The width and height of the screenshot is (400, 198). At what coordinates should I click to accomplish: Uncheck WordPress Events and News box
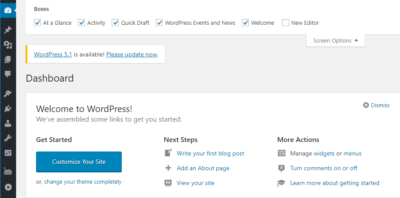click(x=160, y=23)
